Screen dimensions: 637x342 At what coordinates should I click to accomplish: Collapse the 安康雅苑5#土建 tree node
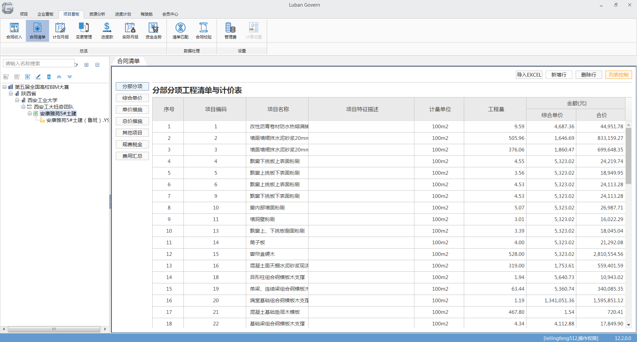pos(30,113)
